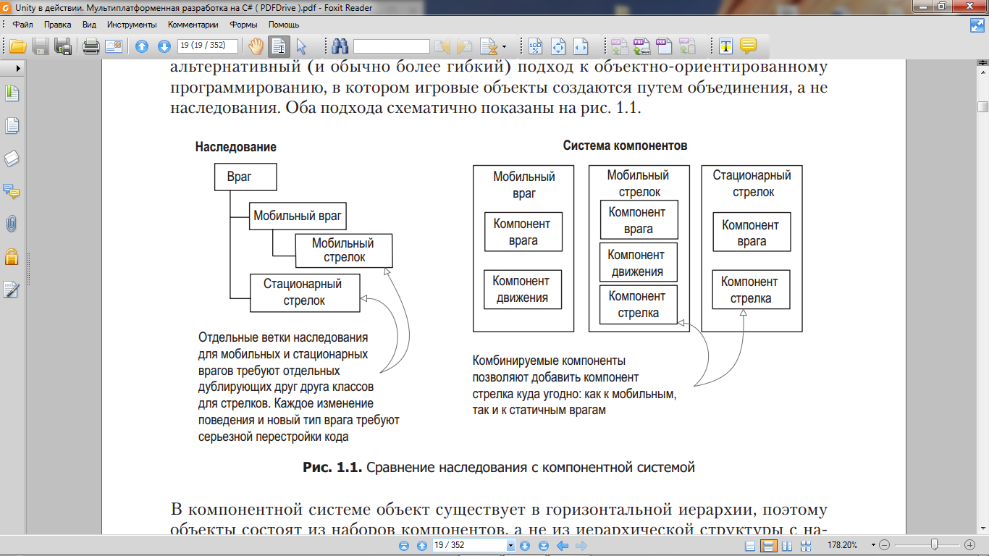989x556 pixels.
Task: Open Attachments paperclip panel
Action: (x=12, y=224)
